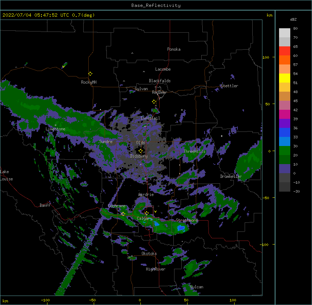
Task: Select the magenta 39-42 dBZ legend swatch
Action: point(284,114)
